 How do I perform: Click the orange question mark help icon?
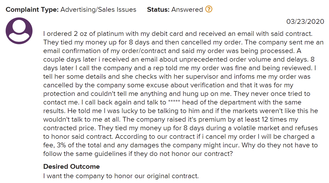209,9
